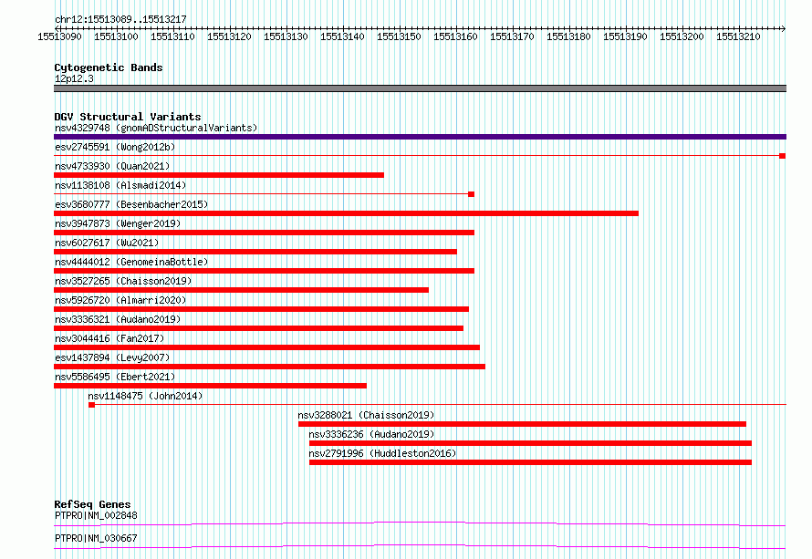
Task: Click nsv1138108 (Alsmadi2014) label
Action: click(x=120, y=185)
